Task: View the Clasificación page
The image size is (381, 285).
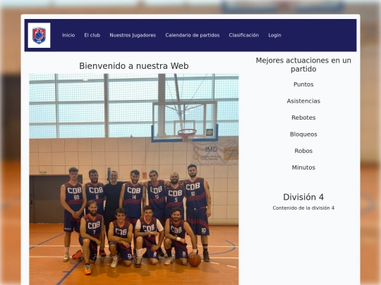Action: [243, 35]
